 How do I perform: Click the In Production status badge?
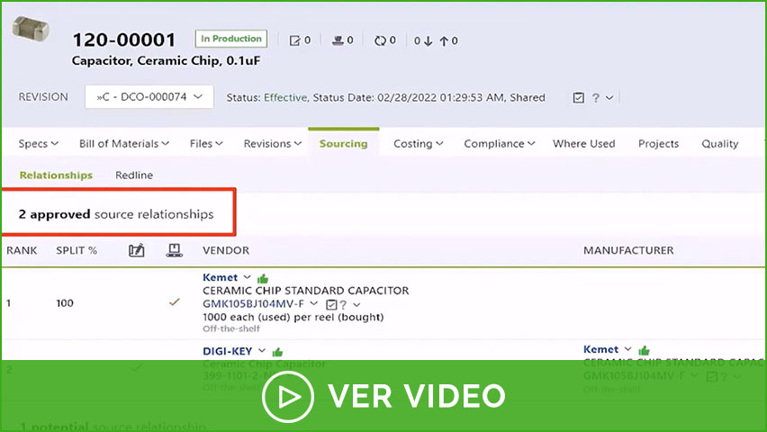coord(230,39)
